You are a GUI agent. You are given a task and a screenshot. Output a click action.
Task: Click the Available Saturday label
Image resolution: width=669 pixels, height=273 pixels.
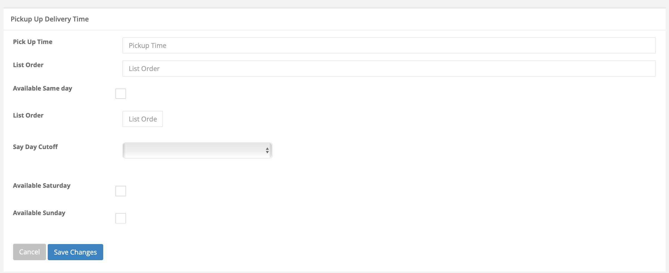(42, 186)
